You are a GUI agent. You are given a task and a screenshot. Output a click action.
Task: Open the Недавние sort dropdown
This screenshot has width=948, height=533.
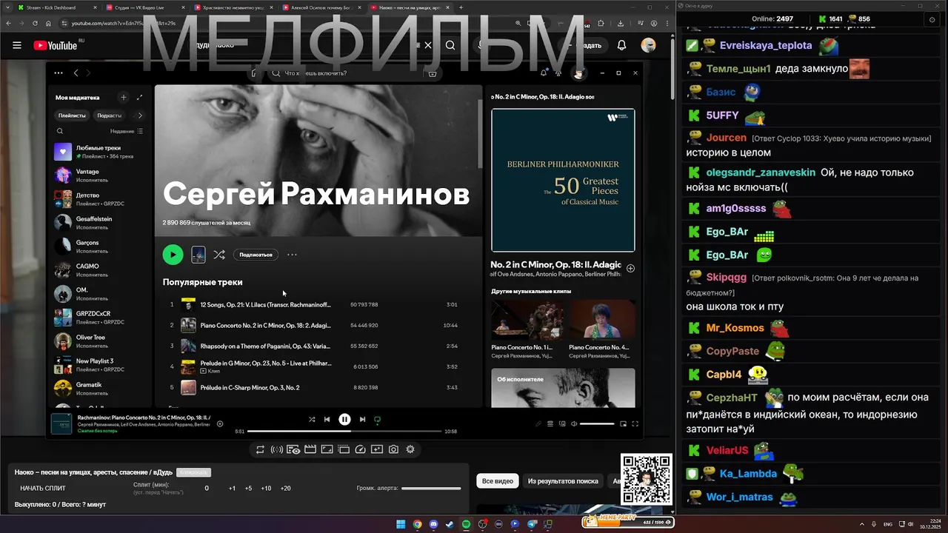pos(126,131)
